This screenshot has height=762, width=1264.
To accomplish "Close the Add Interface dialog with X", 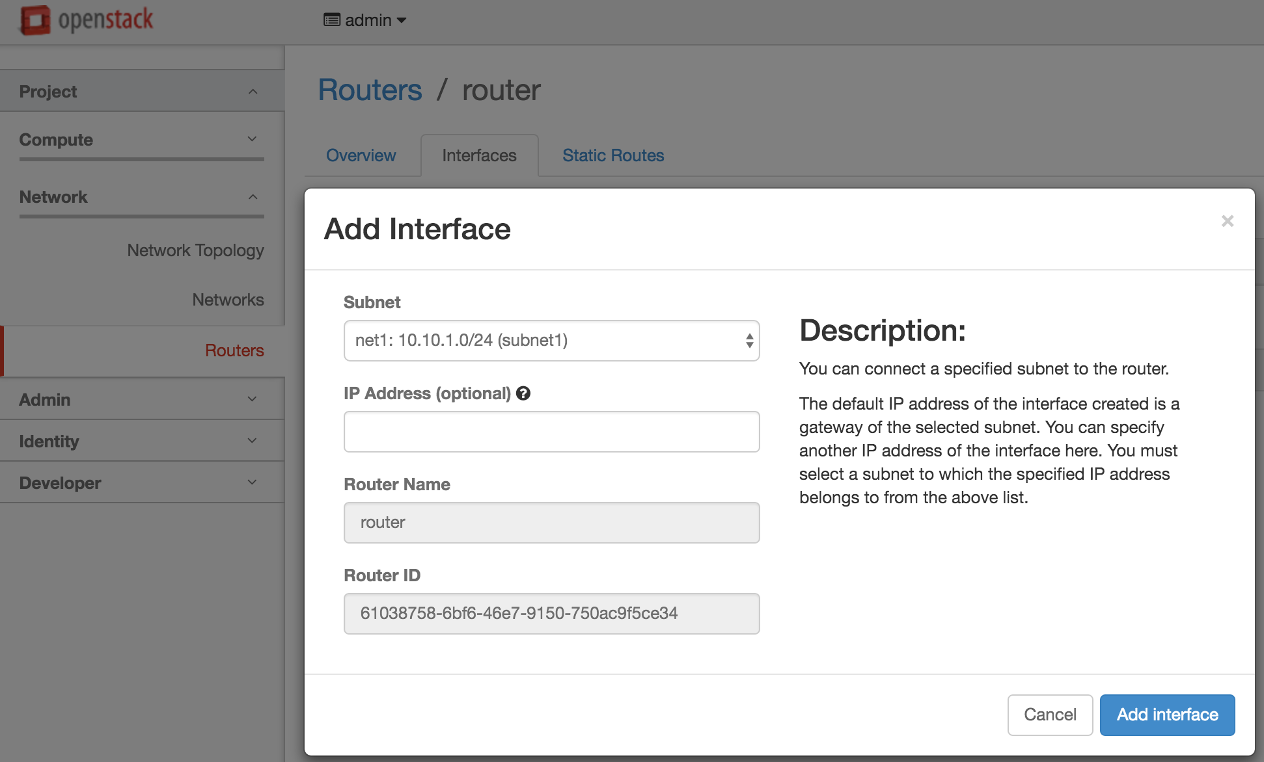I will coord(1227,221).
